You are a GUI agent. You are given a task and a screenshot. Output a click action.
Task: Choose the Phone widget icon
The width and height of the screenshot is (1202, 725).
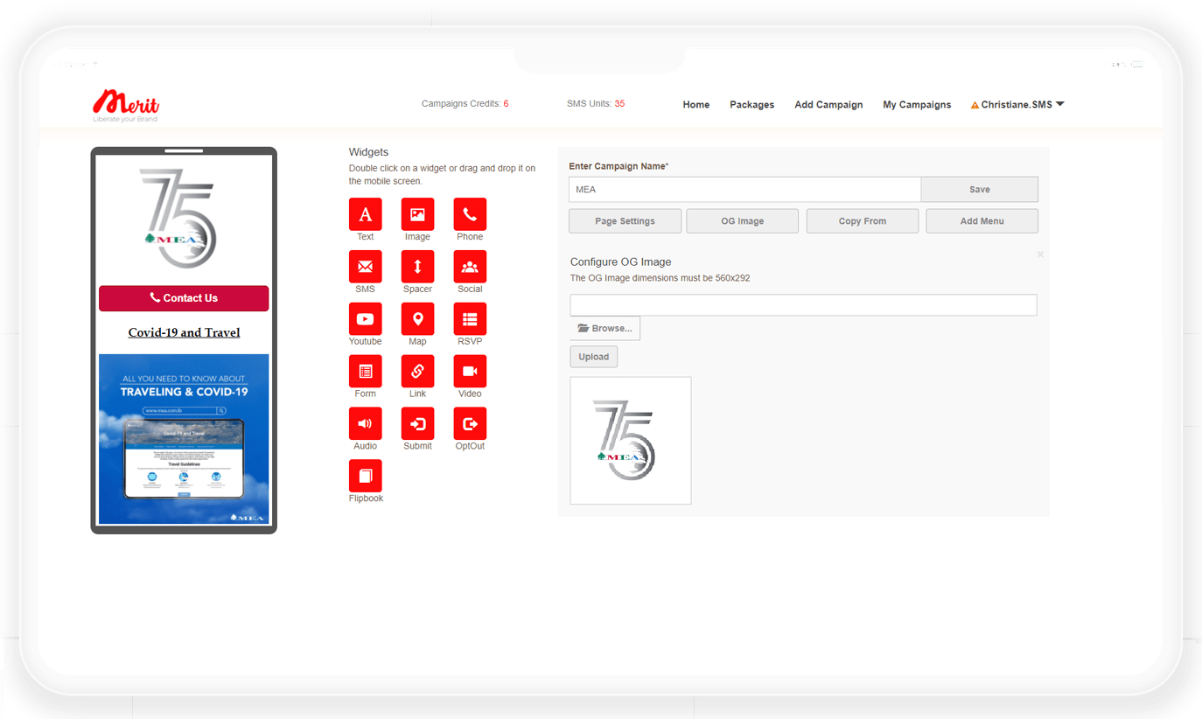pyautogui.click(x=470, y=214)
